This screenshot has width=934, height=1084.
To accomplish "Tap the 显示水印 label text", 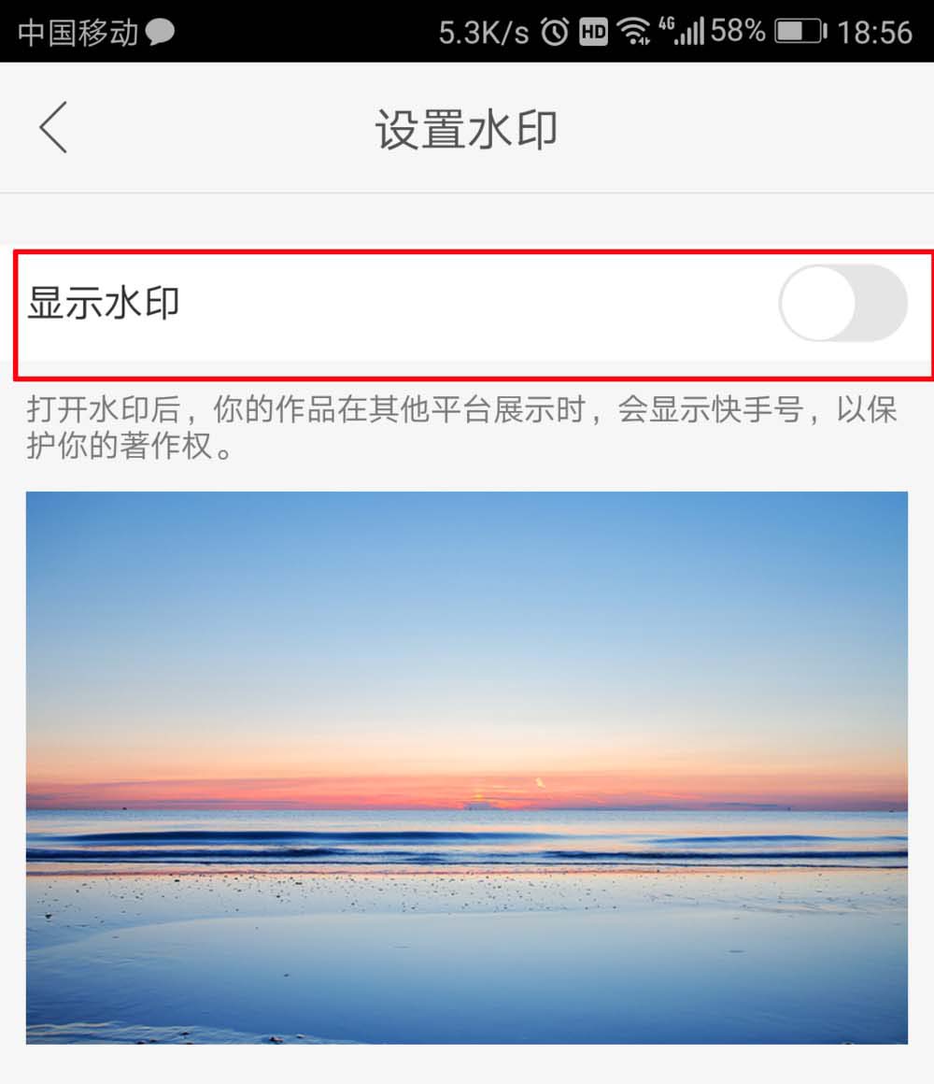I will coord(104,303).
